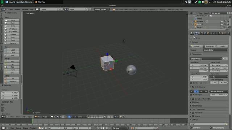This screenshot has height=130, width=232.
Task: Enable Sampled Motion Blur checkbox
Action: [x=193, y=99]
